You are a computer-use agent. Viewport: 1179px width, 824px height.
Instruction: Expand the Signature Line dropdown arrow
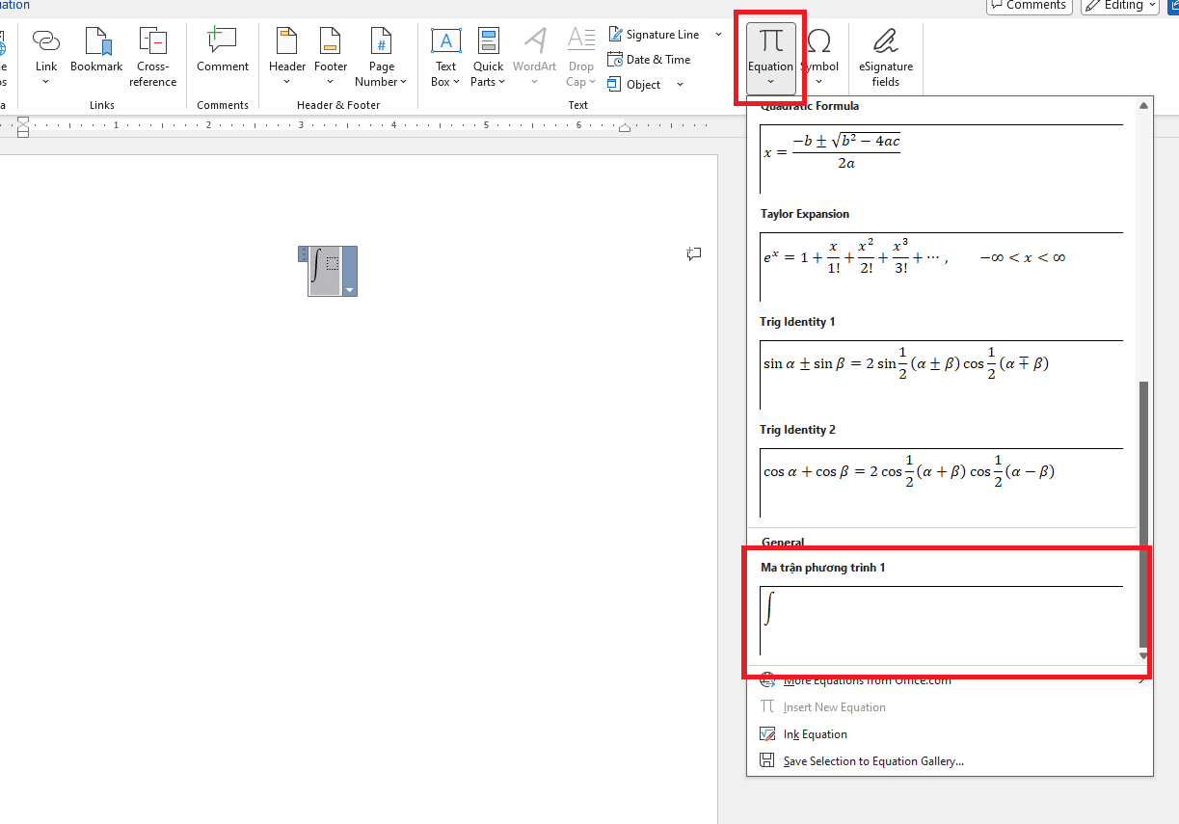coord(718,35)
